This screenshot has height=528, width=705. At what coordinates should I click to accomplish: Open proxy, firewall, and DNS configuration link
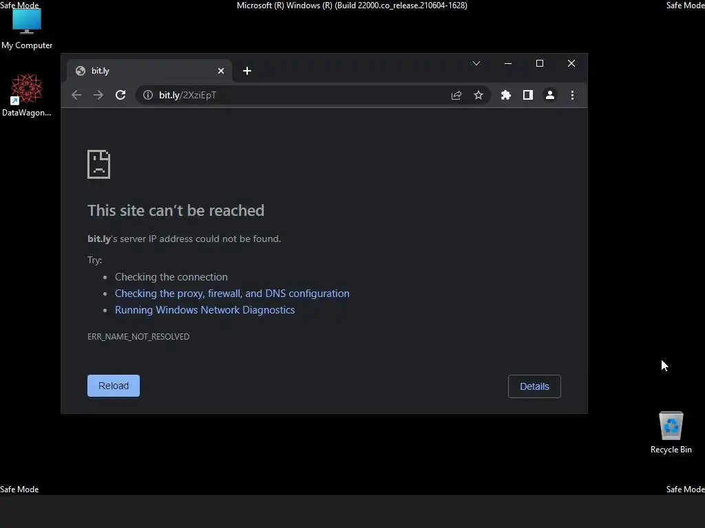(x=232, y=293)
